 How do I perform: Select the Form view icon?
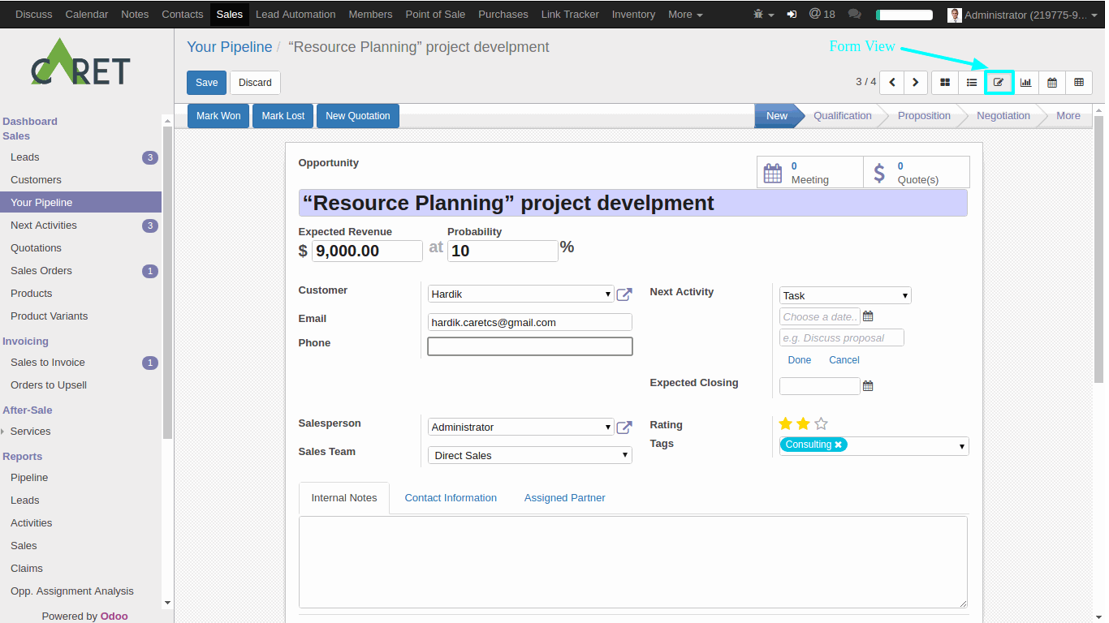click(x=999, y=82)
